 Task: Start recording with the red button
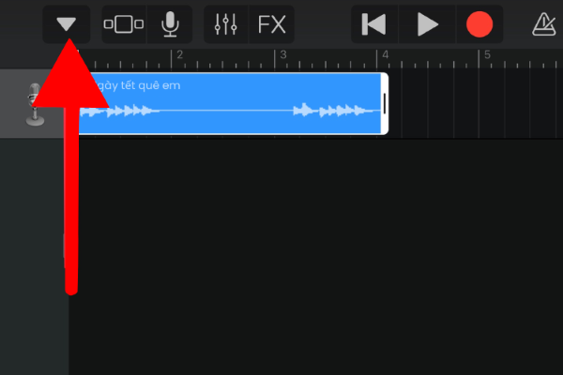pos(479,24)
